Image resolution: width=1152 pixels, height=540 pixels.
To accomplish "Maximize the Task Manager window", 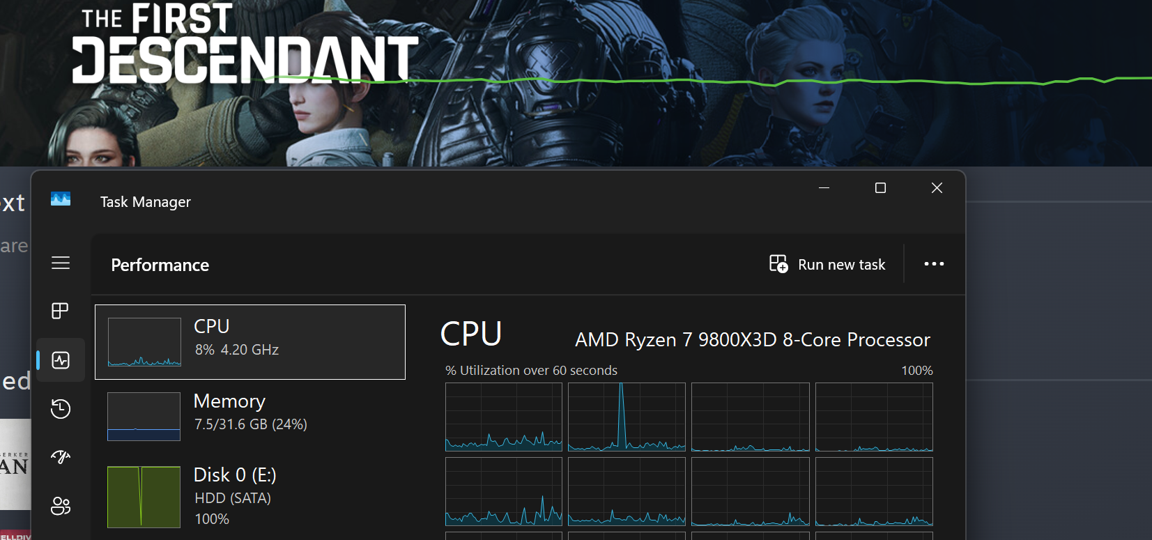I will (x=880, y=188).
